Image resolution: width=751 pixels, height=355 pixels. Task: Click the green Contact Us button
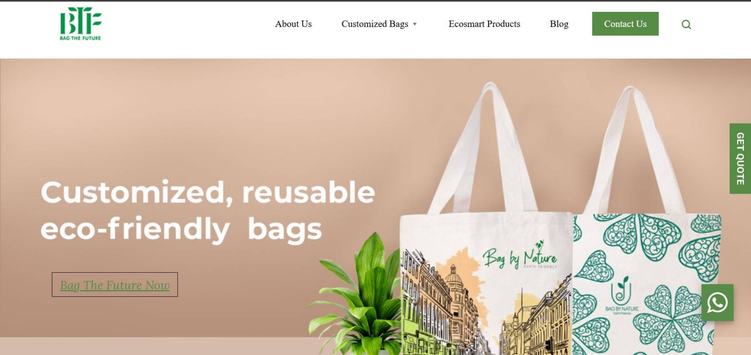(625, 24)
